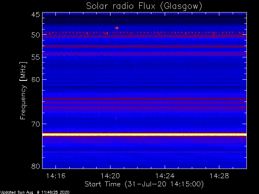Click the 14:28 time axis label
The image size is (259, 194).
coord(219,176)
